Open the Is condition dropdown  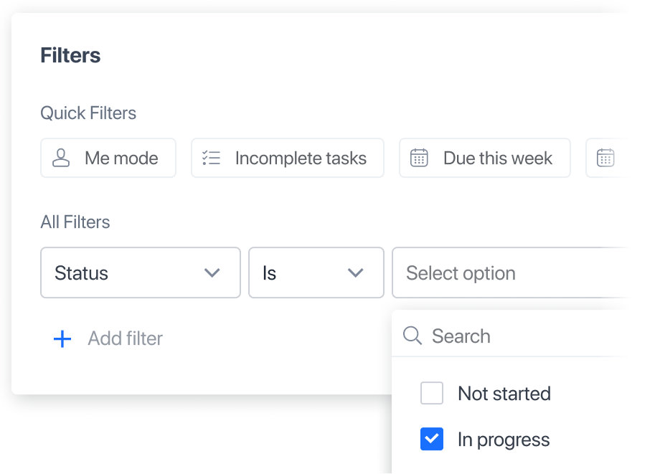(x=316, y=272)
